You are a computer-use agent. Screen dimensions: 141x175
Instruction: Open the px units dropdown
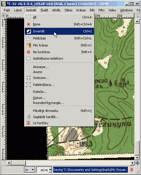coord(30,170)
